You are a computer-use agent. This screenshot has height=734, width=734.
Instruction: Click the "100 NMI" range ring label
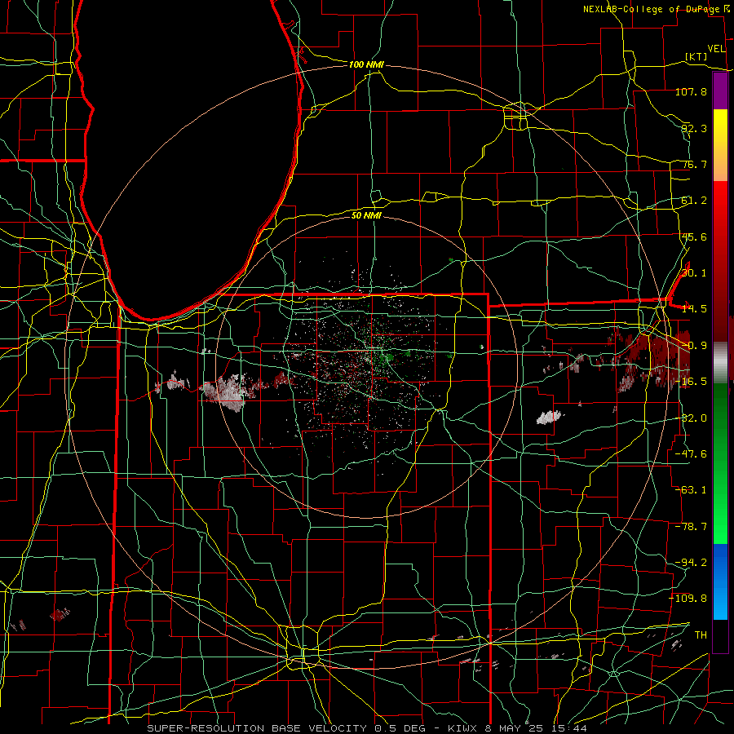(366, 64)
